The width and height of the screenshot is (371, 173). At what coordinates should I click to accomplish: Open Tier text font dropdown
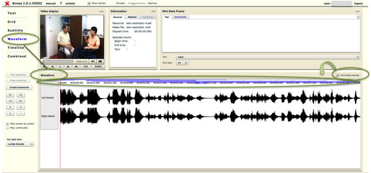tap(20, 144)
